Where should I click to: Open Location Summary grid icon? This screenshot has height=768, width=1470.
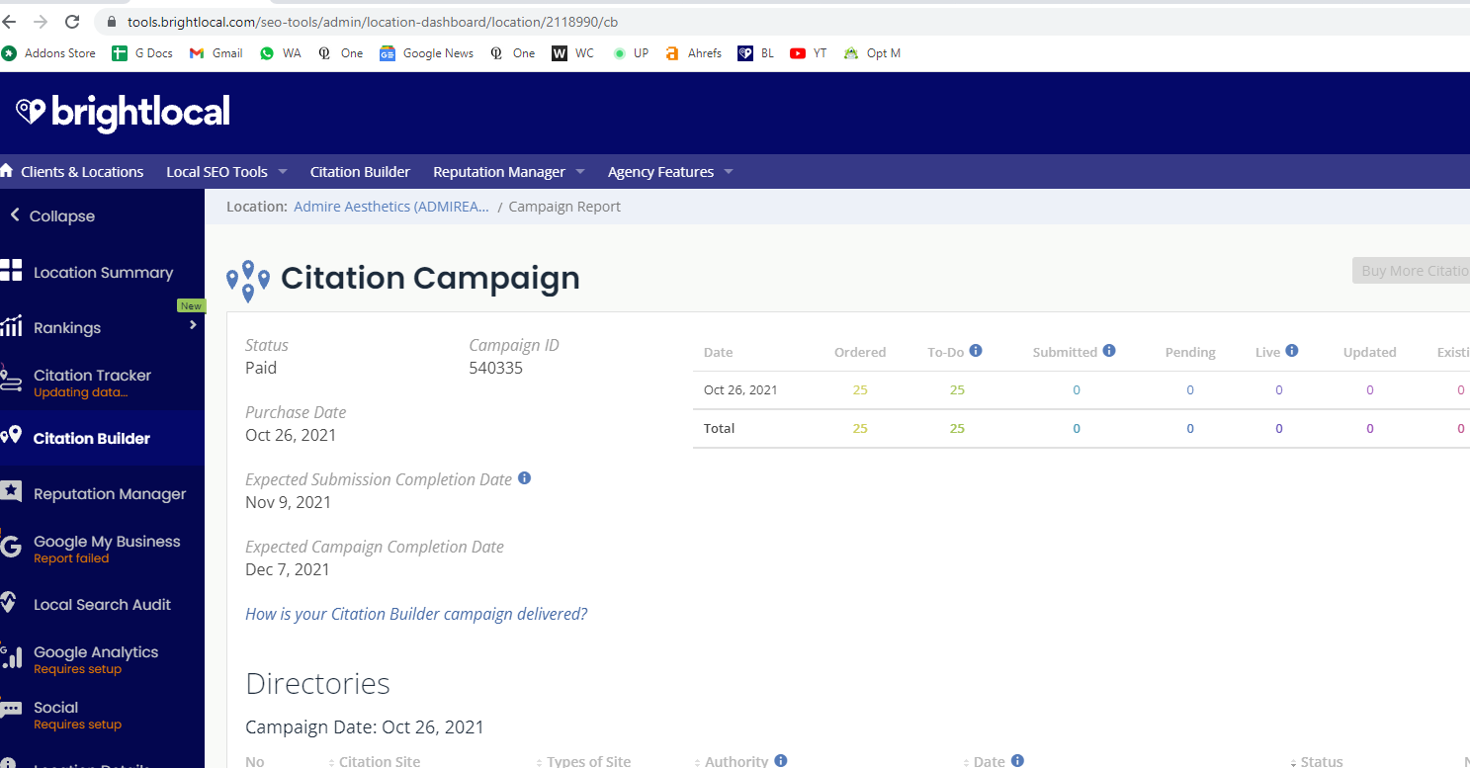coord(11,271)
